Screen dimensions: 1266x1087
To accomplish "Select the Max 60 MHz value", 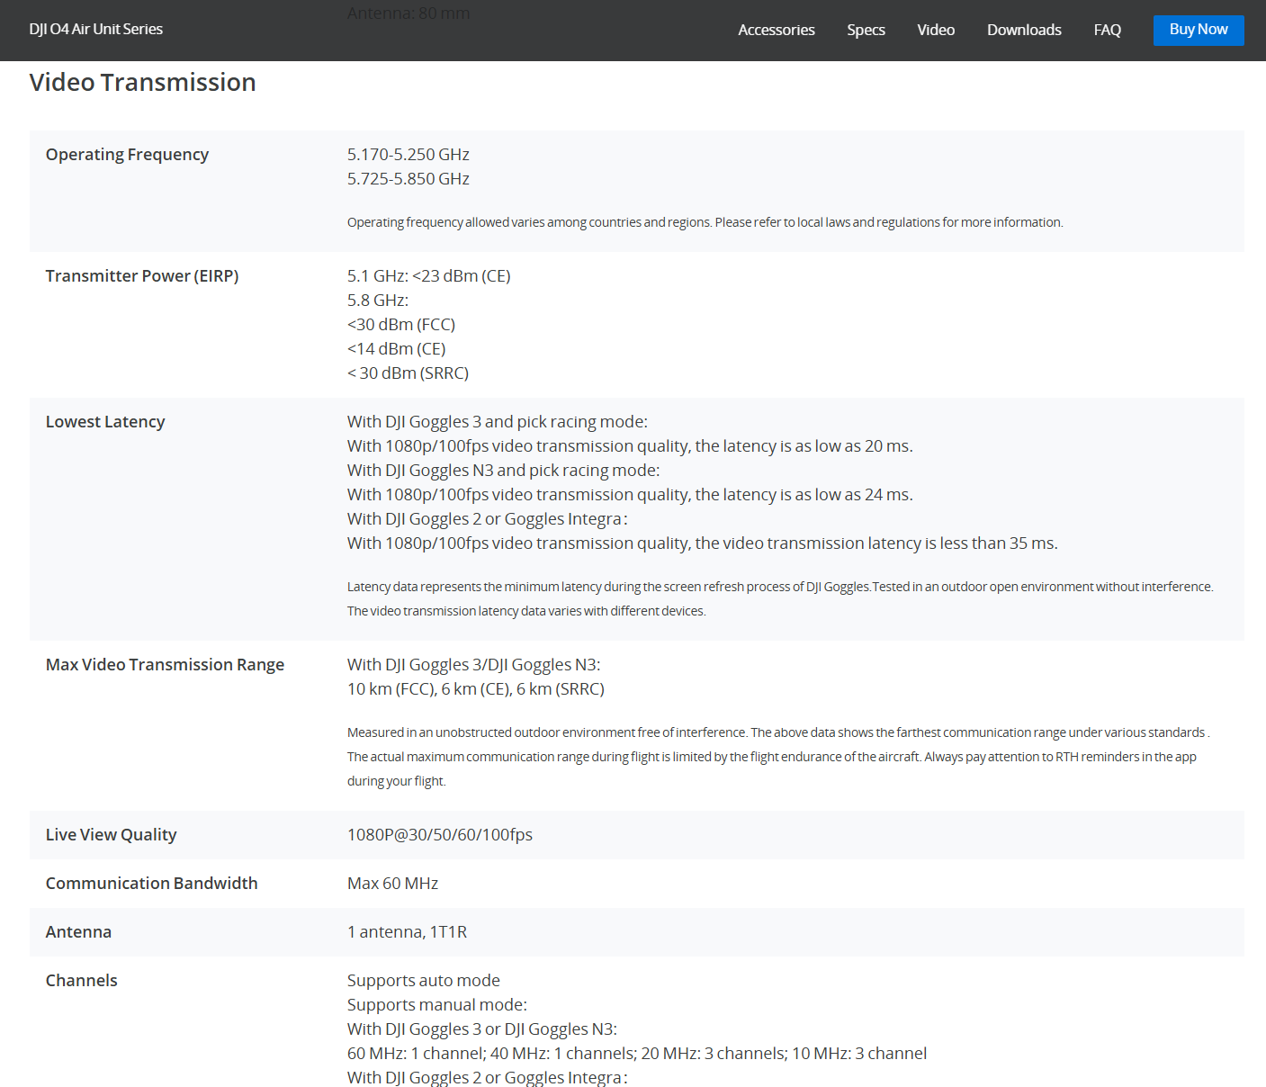I will [392, 884].
